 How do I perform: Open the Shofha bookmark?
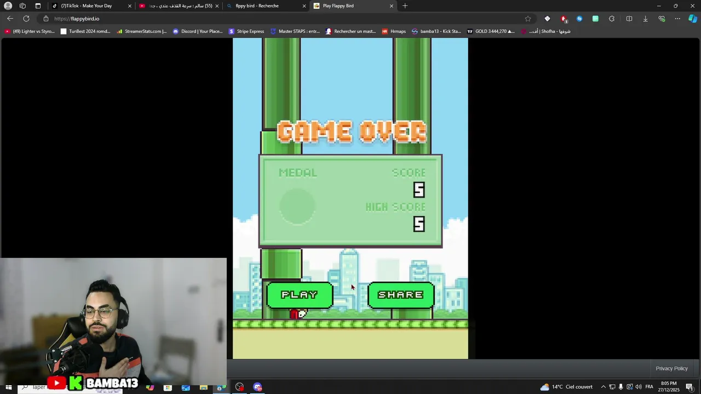[546, 31]
